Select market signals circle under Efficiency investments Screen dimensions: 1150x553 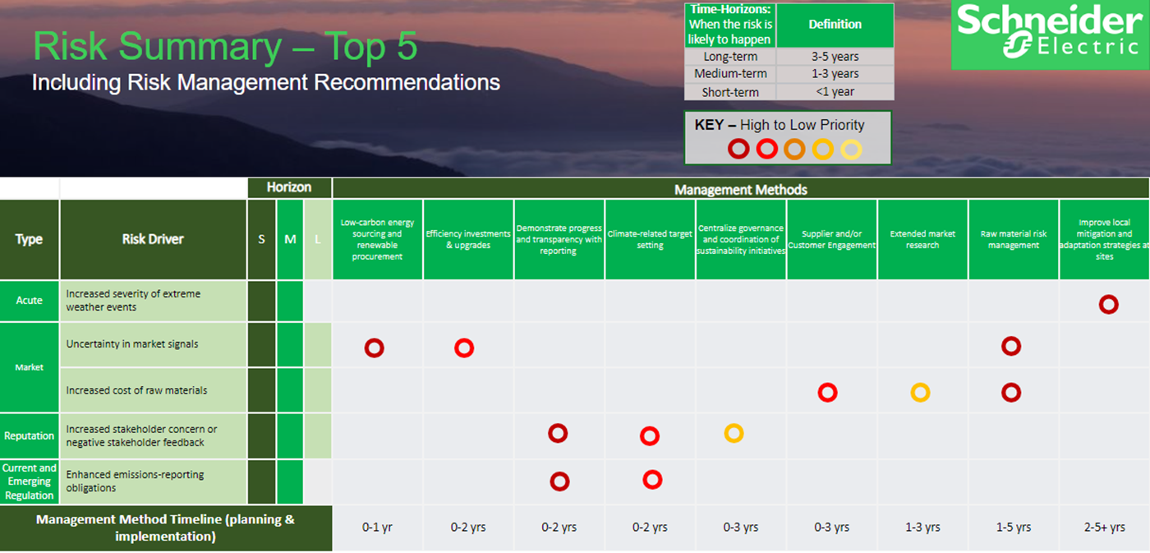464,348
